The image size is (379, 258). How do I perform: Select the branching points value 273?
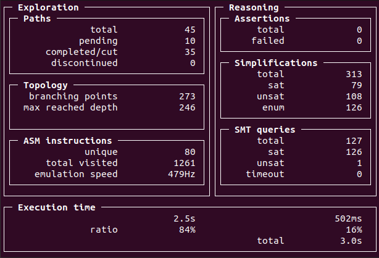coord(187,96)
